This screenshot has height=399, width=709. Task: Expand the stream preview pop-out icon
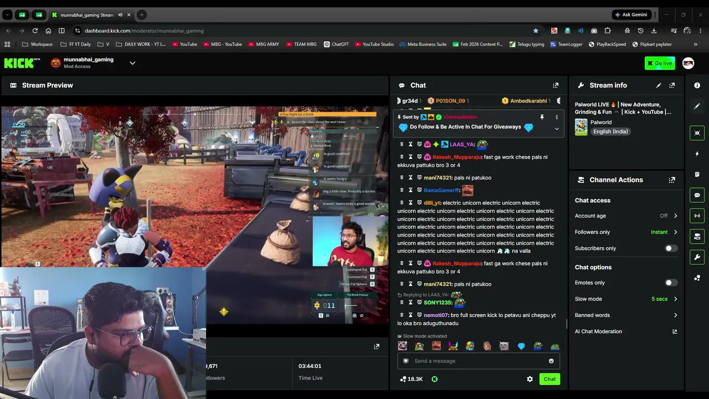377,347
